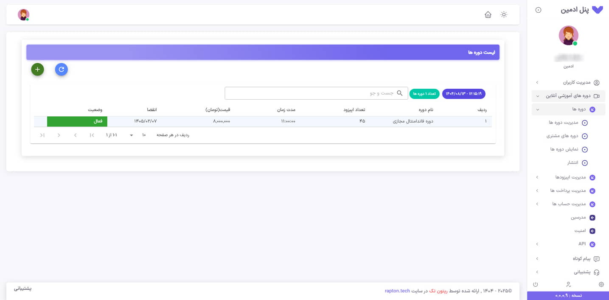The width and height of the screenshot is (609, 300).
Task: Toggle light/dark theme sun icon
Action: 504,15
